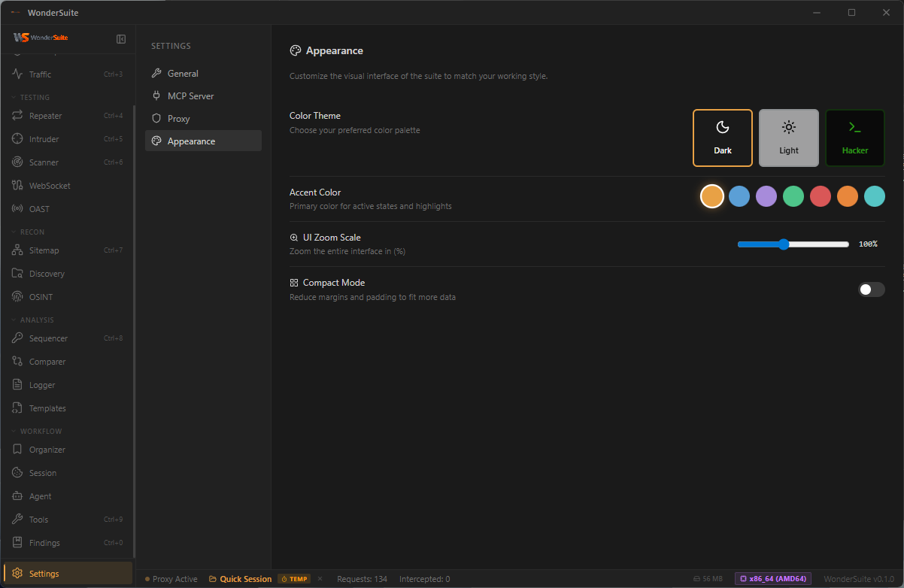Adjust the UI Zoom Scale slider
This screenshot has width=904, height=588.
point(793,244)
